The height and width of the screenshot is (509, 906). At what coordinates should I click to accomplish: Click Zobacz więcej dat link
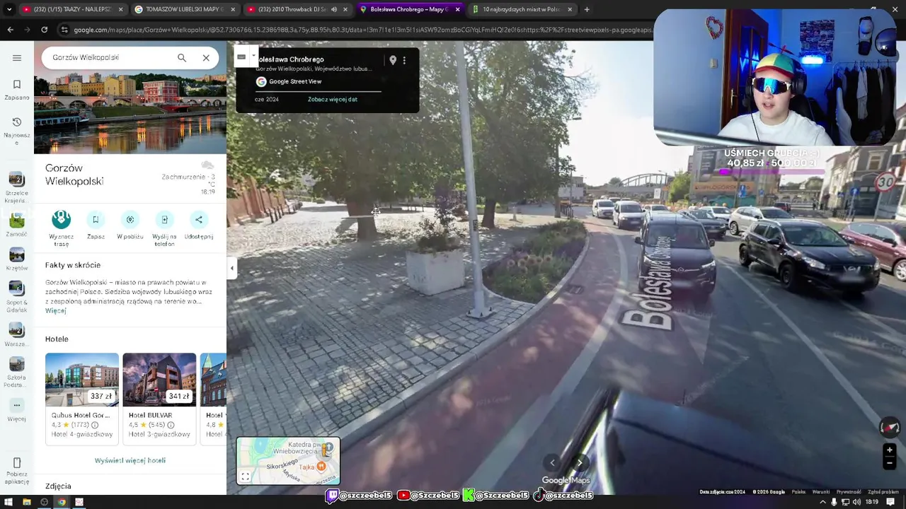pos(333,99)
